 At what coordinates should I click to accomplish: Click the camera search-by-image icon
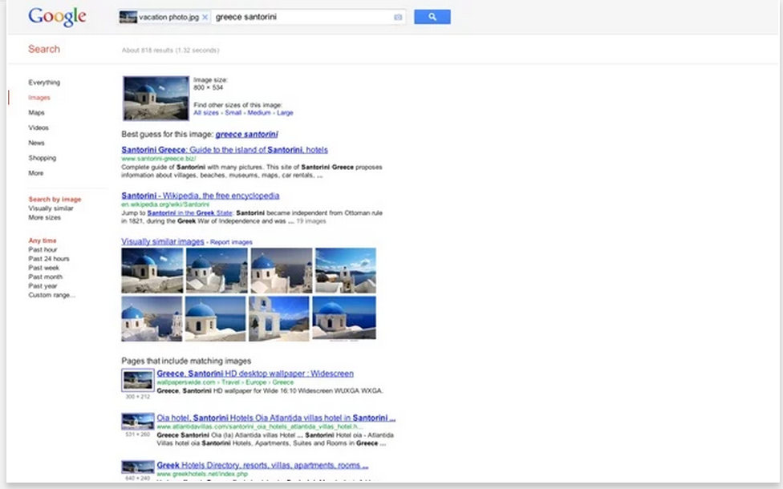397,17
